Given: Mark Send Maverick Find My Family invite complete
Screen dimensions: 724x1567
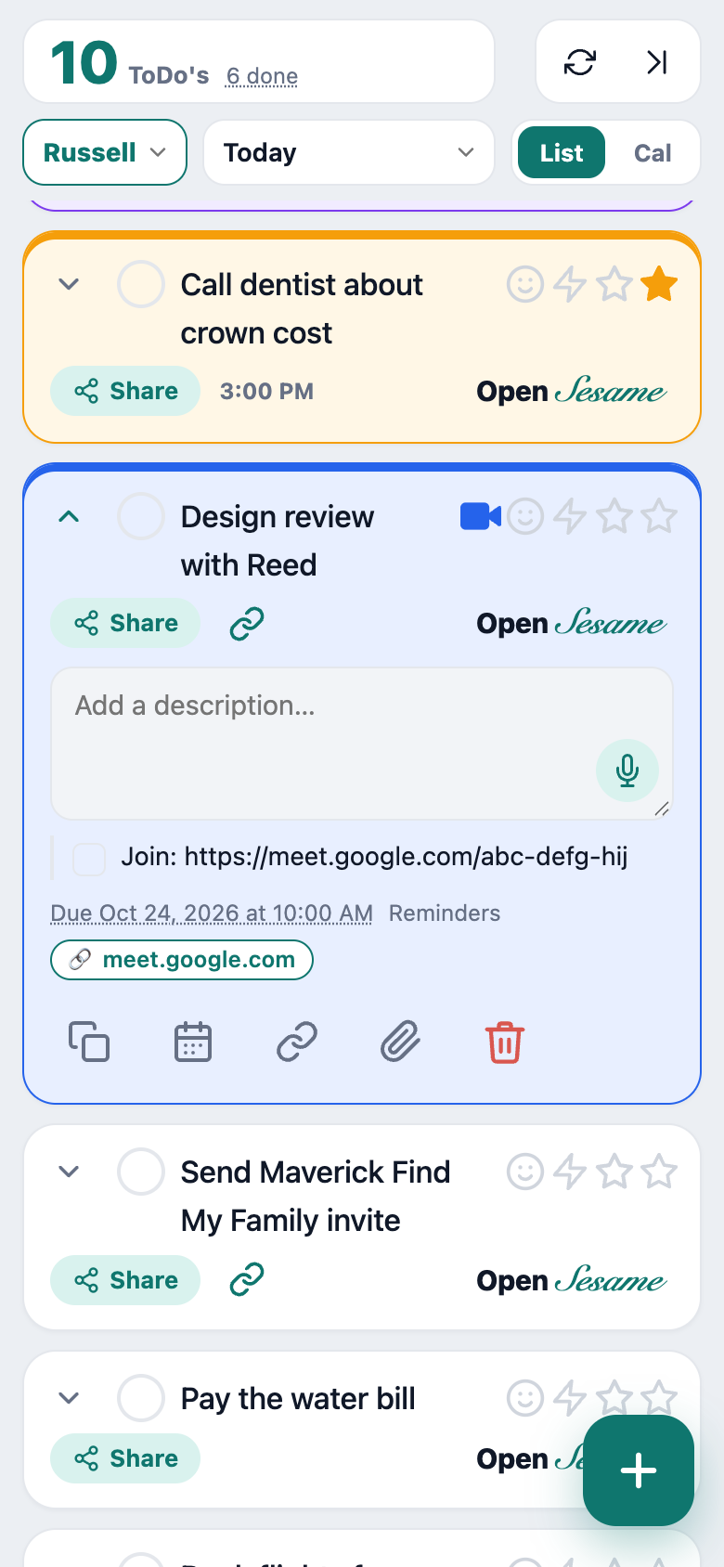Looking at the screenshot, I should 141,1172.
